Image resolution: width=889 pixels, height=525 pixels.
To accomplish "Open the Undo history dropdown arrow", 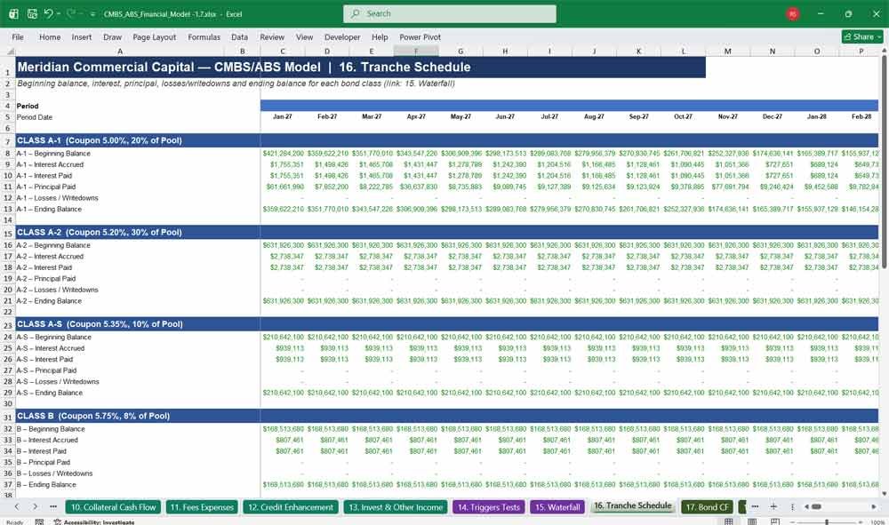I will tap(59, 13).
